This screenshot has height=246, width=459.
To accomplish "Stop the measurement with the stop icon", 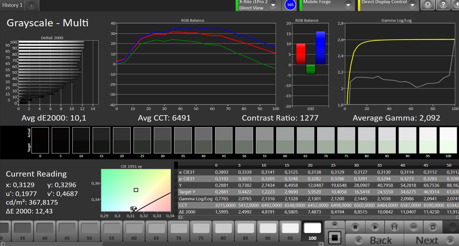I will [355, 227].
